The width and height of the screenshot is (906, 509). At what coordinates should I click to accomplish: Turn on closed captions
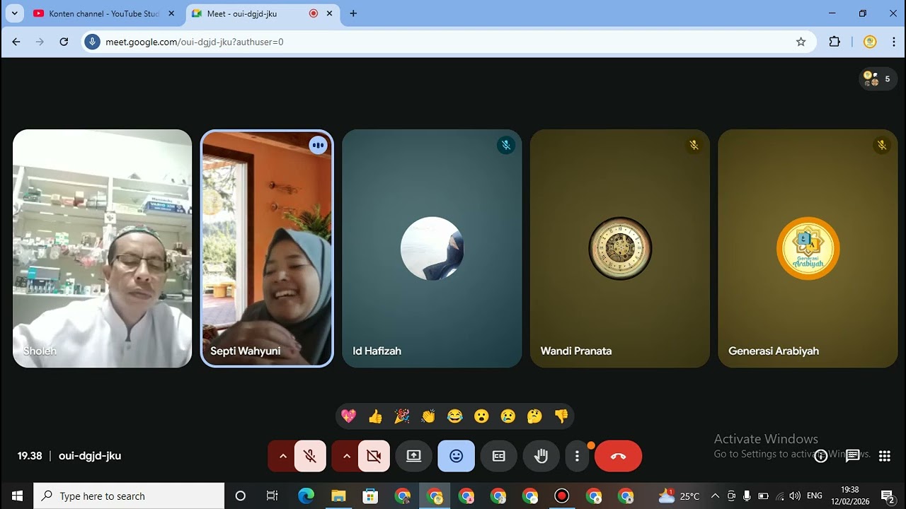click(x=499, y=456)
